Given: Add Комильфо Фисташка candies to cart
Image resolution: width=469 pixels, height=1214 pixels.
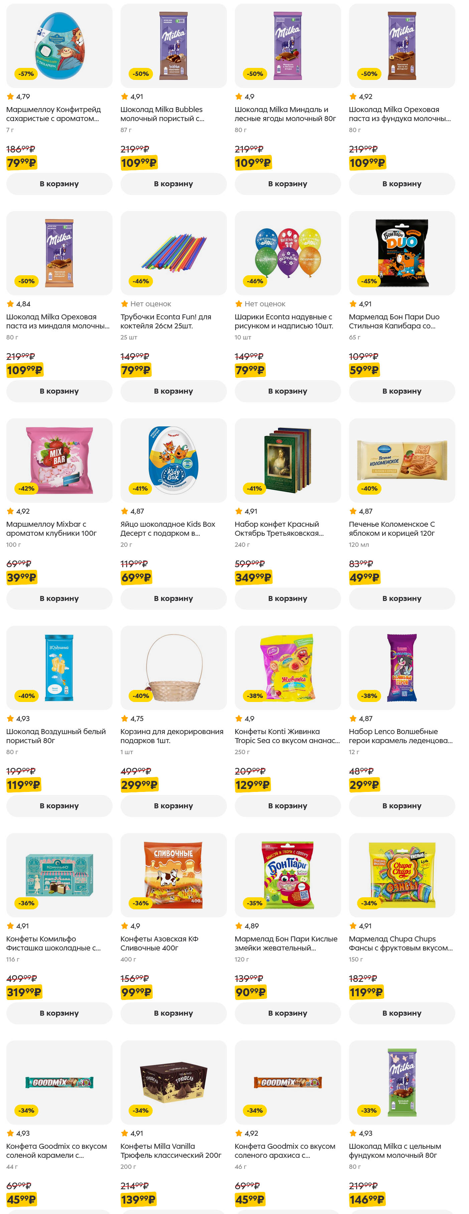Looking at the screenshot, I should [59, 1013].
